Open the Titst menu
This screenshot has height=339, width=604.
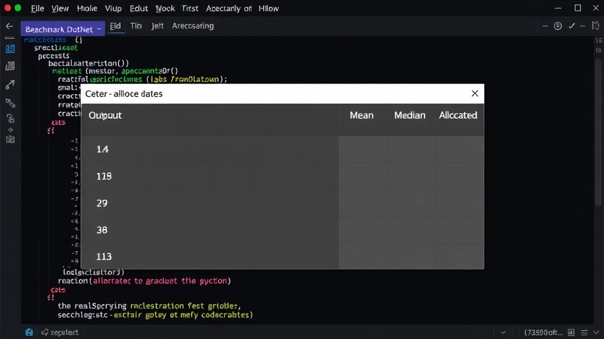(190, 8)
